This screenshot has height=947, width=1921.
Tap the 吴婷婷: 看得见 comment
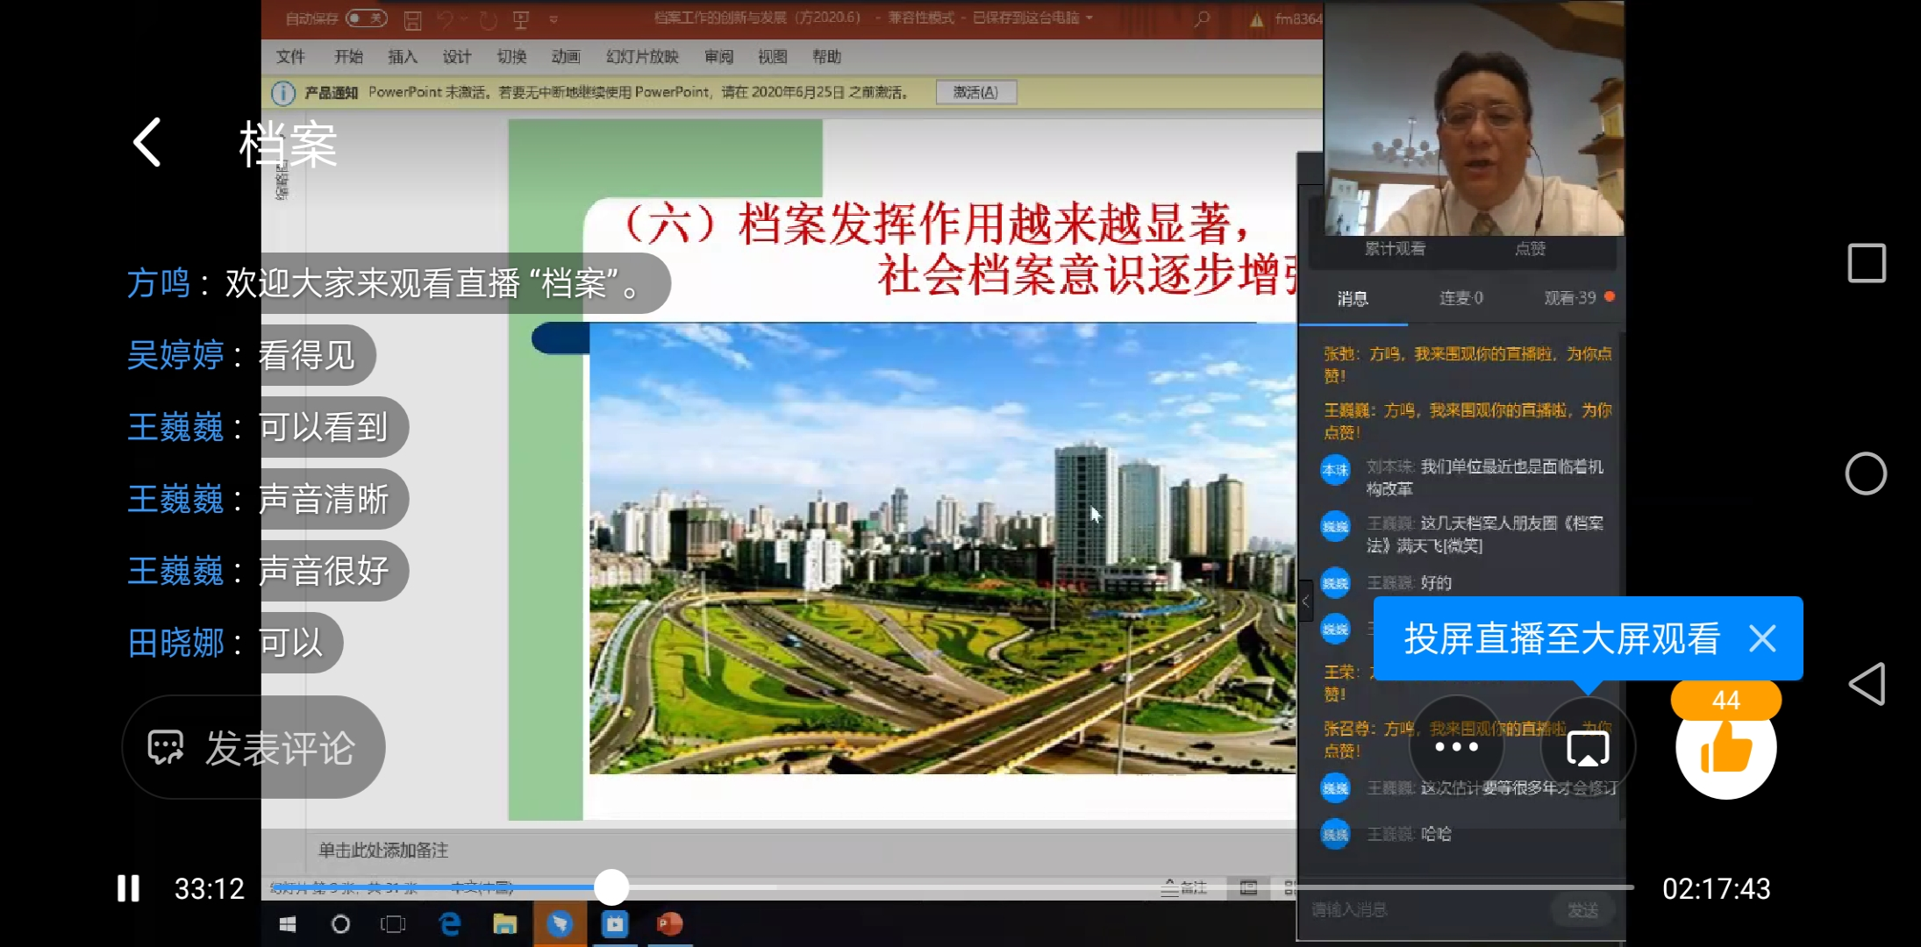point(248,355)
